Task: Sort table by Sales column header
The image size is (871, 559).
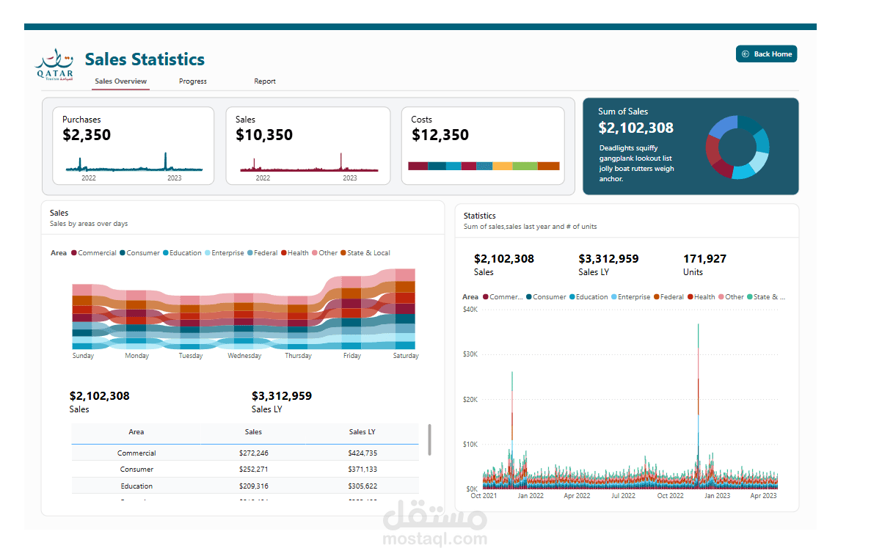Action: click(253, 432)
